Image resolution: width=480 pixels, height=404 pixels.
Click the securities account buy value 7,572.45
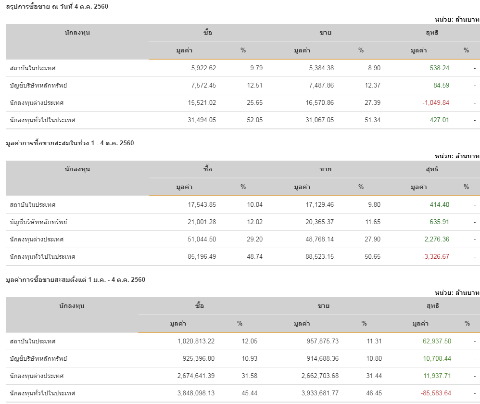pos(203,86)
